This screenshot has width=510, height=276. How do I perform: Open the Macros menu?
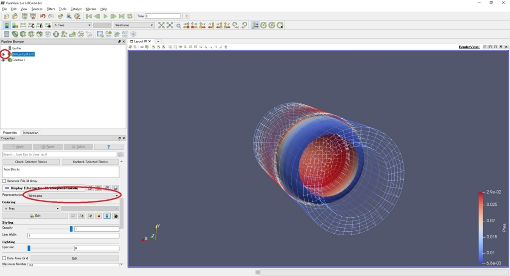[x=91, y=9]
